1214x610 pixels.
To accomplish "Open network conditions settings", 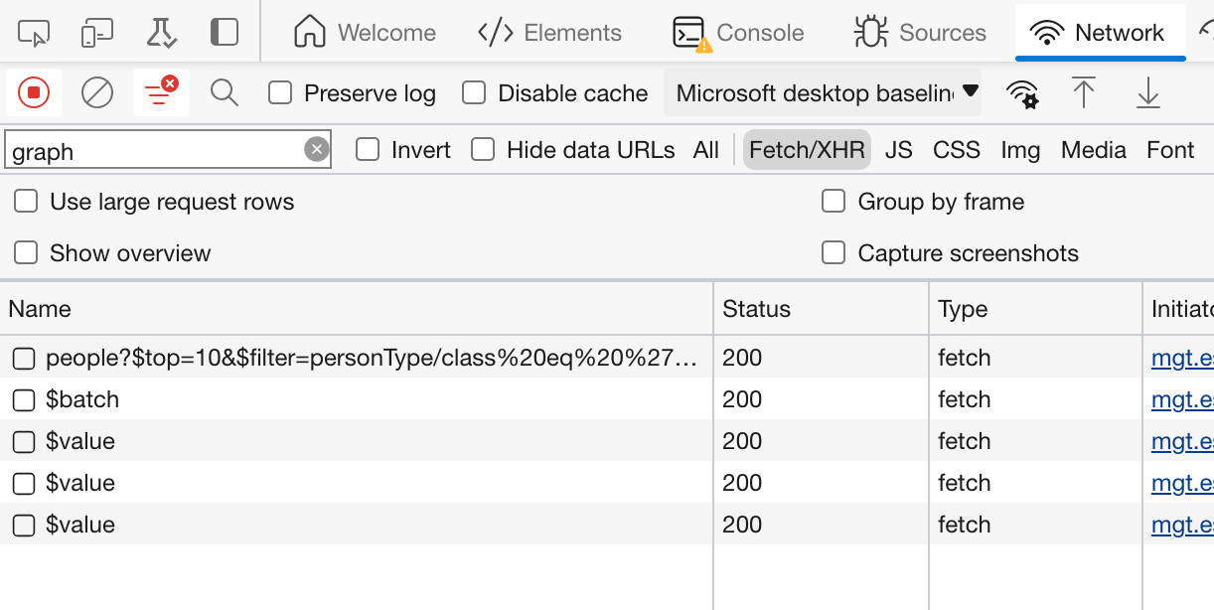I will pos(1022,92).
